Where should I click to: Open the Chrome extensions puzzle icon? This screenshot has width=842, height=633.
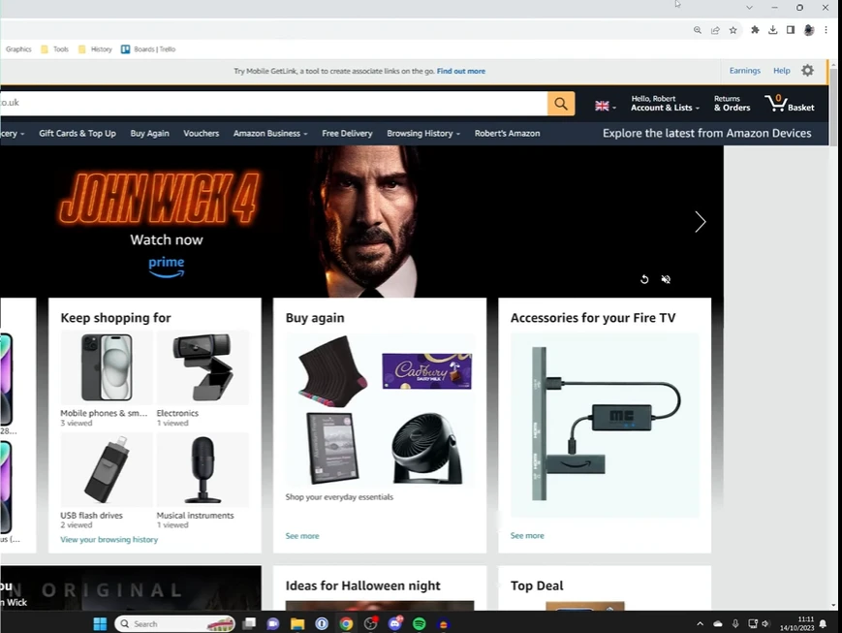coord(755,30)
